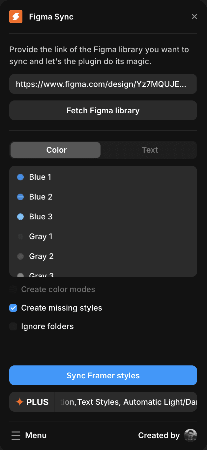
Task: Open the hamburger Menu icon
Action: 16,435
